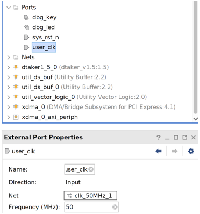Click the tree vertical scrollbar down arrow
Screen dimensions: 200x214
click(x=196, y=119)
